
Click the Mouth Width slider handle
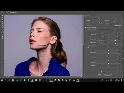(x=108, y=66)
